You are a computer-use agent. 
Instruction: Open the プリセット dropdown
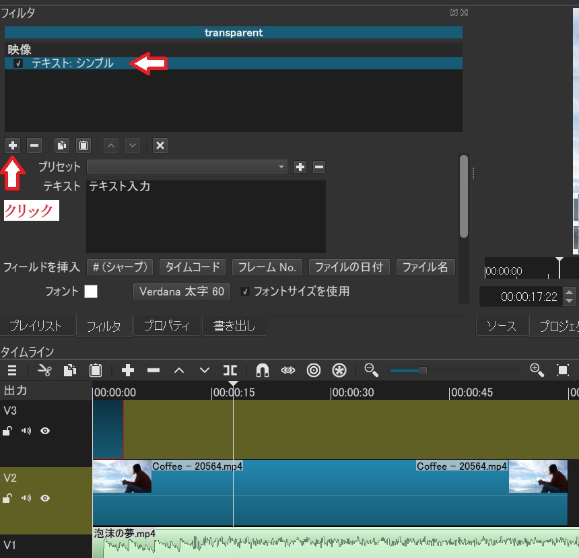283,167
